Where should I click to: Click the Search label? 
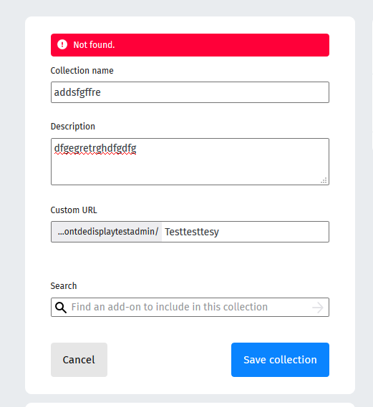click(x=64, y=286)
